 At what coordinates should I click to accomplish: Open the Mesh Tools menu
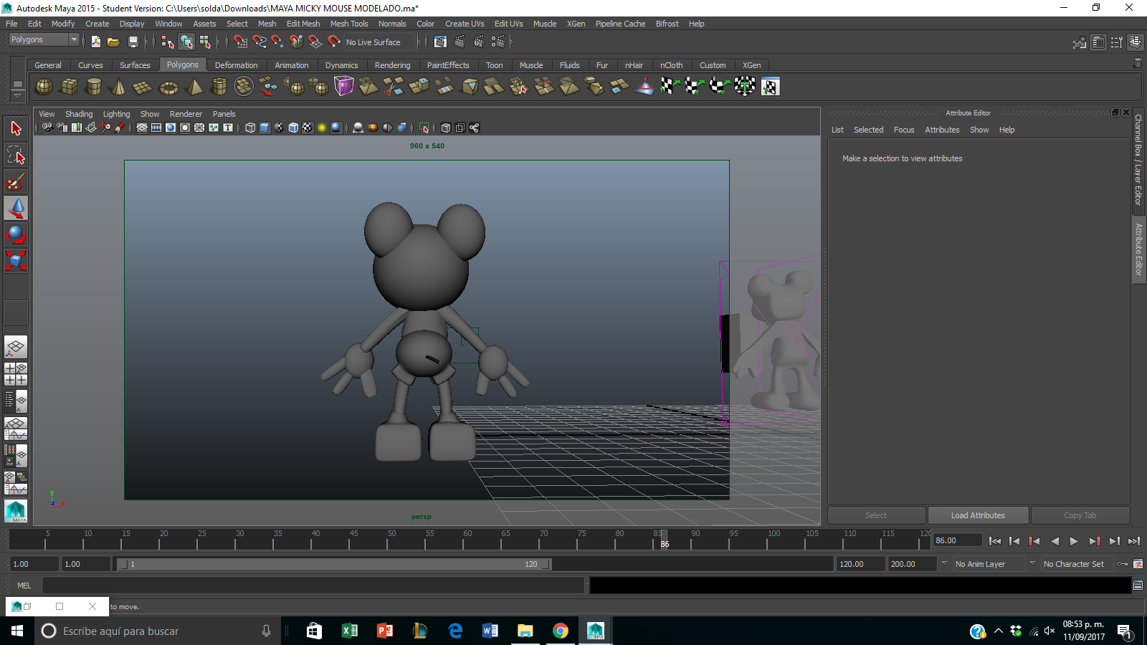(348, 24)
